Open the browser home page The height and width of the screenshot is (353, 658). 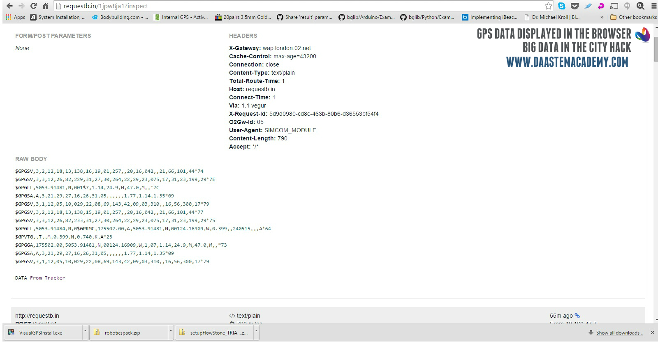(x=45, y=6)
